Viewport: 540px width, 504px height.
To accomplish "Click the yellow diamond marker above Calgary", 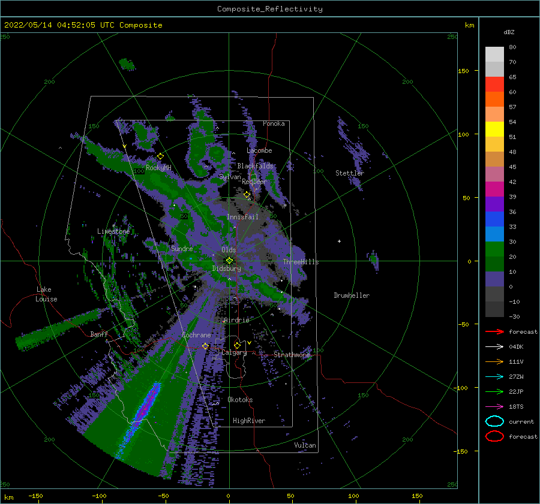I will pos(237,345).
